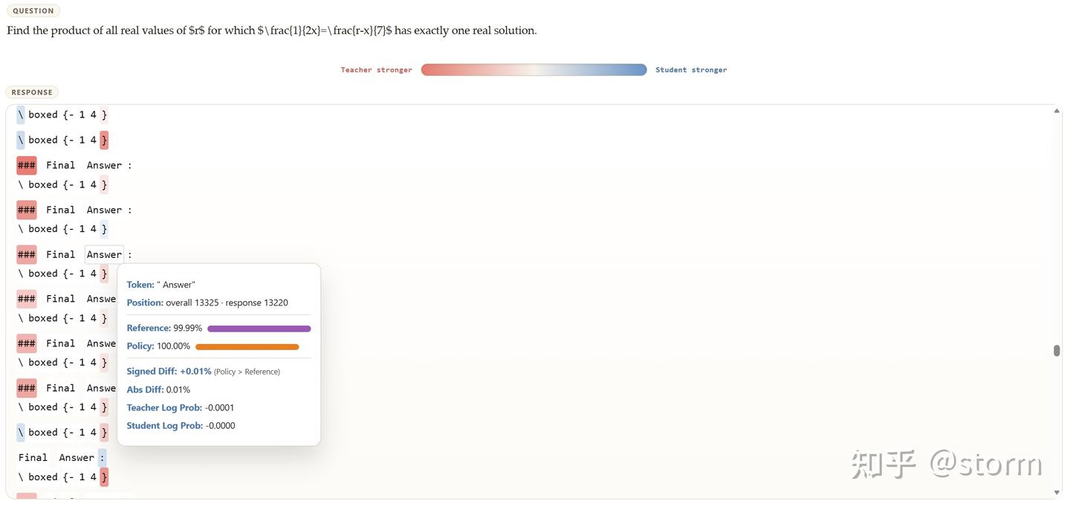The width and height of the screenshot is (1070, 507).
Task: Click the vertical scrollbar thumb
Action: [x=1056, y=349]
